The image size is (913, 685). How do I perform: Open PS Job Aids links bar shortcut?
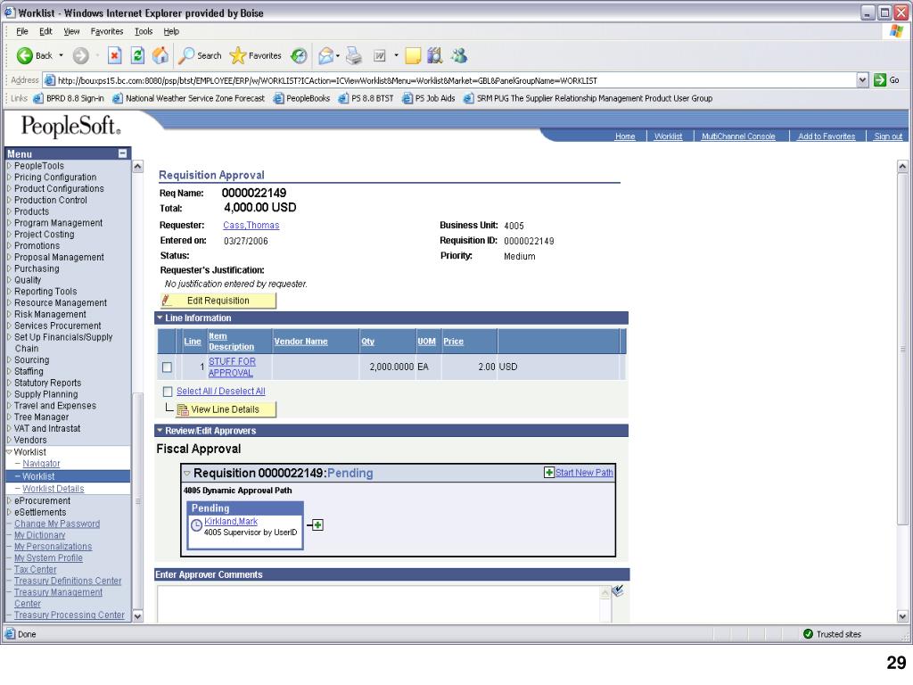[429, 98]
